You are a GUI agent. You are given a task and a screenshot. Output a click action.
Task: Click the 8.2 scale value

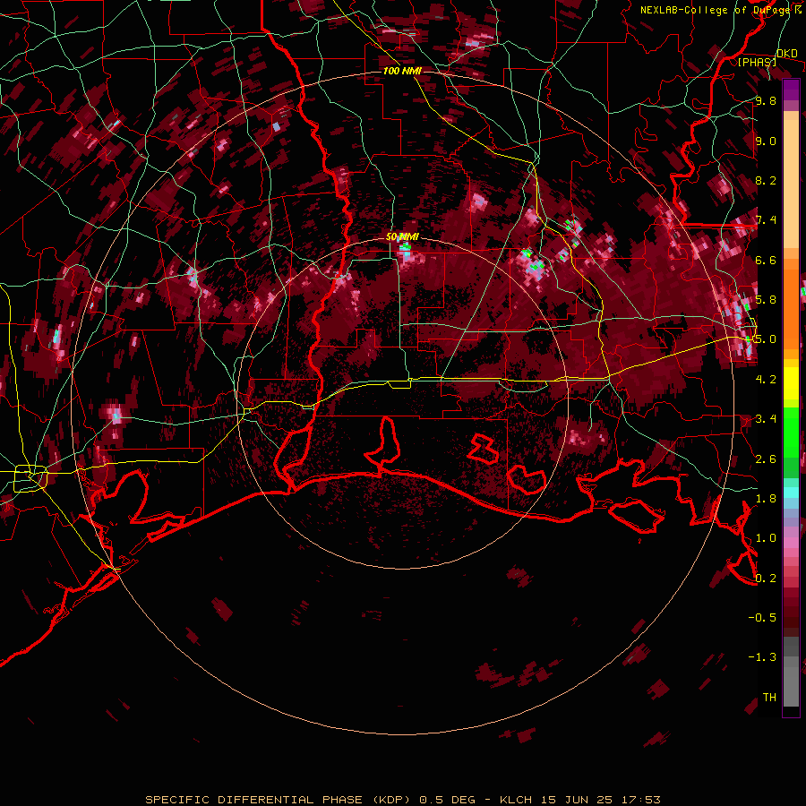766,180
